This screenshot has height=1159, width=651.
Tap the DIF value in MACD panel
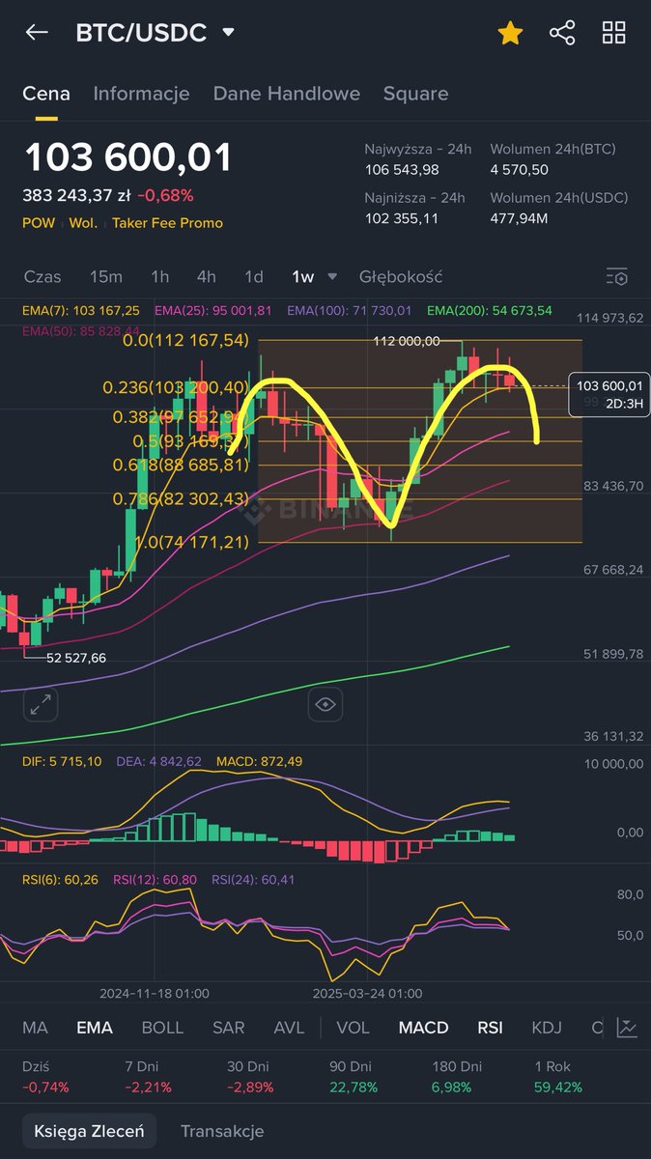pyautogui.click(x=62, y=761)
